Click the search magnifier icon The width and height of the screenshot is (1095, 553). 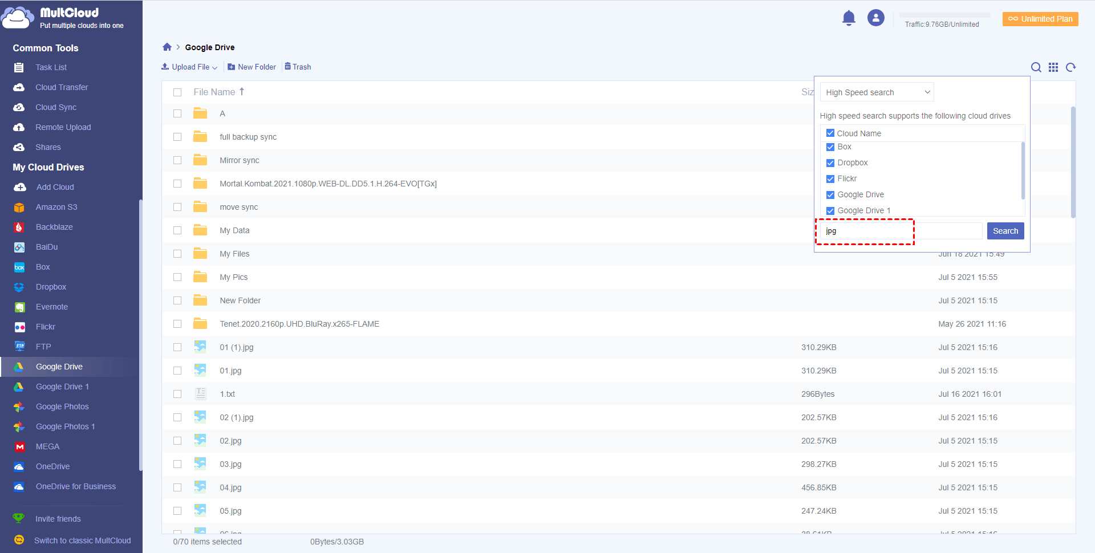[1036, 67]
